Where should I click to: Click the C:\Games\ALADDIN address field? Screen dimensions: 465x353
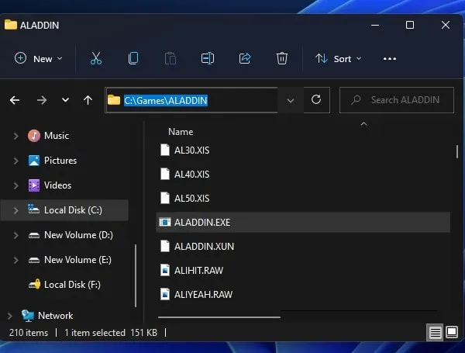[x=191, y=100]
